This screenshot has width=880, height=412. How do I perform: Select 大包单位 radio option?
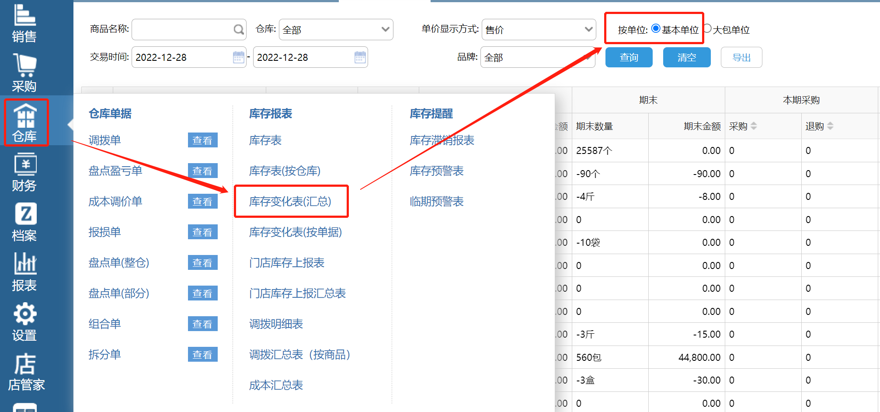[707, 28]
